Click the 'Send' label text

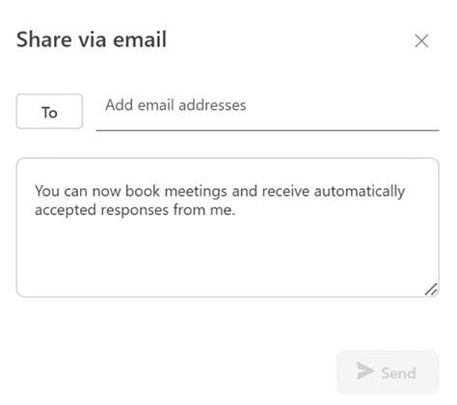[398, 373]
